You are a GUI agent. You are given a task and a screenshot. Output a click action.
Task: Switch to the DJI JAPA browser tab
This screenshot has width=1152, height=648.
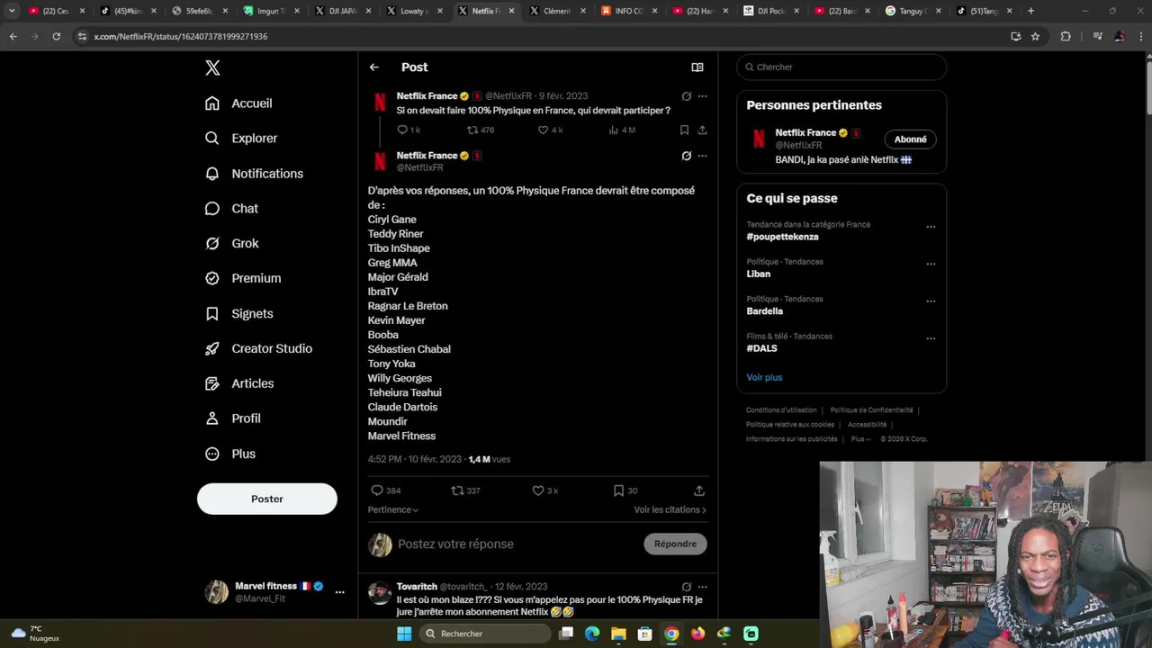click(x=344, y=11)
